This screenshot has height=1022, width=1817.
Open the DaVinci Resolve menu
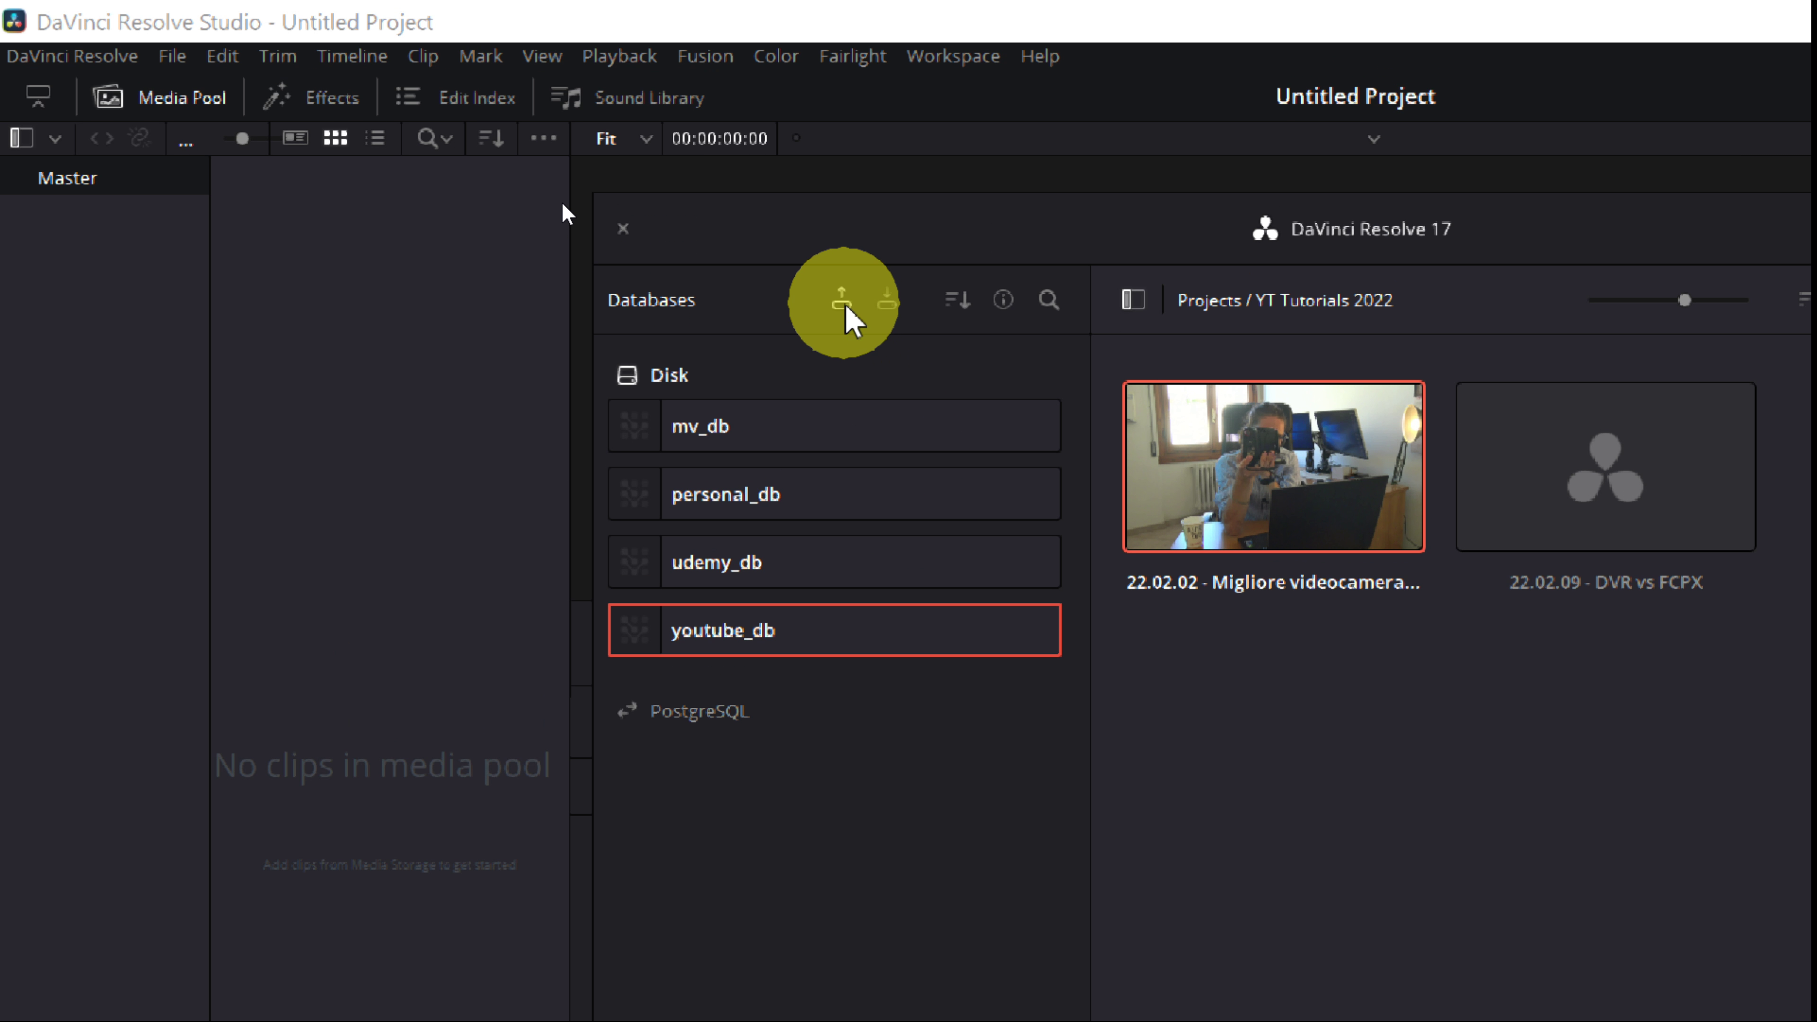click(x=72, y=56)
